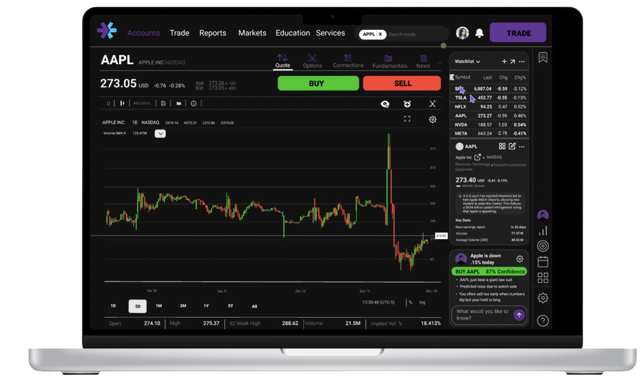Image resolution: width=644 pixels, height=380 pixels.
Task: Expand the Volume SMA chevron
Action: [160, 133]
